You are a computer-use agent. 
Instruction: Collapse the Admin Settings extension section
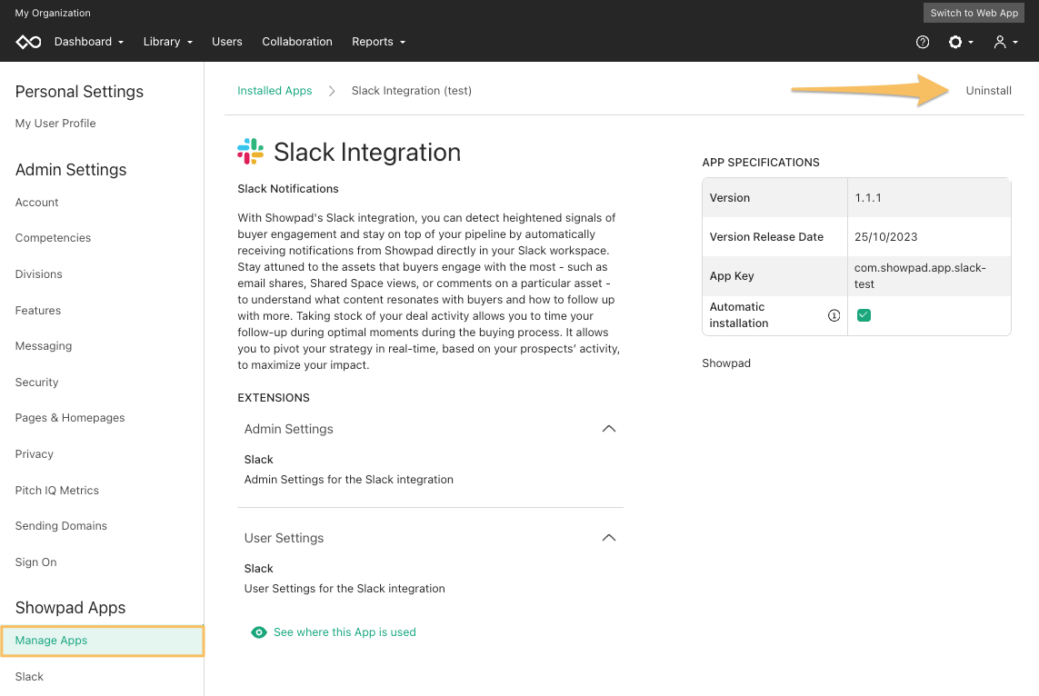[x=609, y=429]
